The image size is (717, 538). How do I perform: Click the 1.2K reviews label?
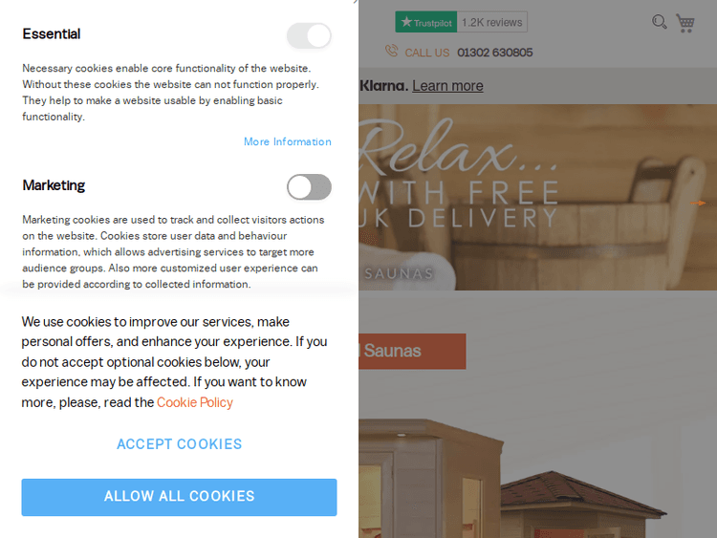(492, 22)
